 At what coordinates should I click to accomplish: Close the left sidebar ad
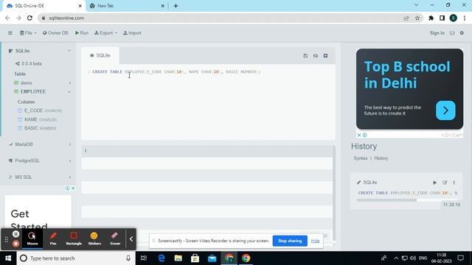pyautogui.click(x=73, y=188)
